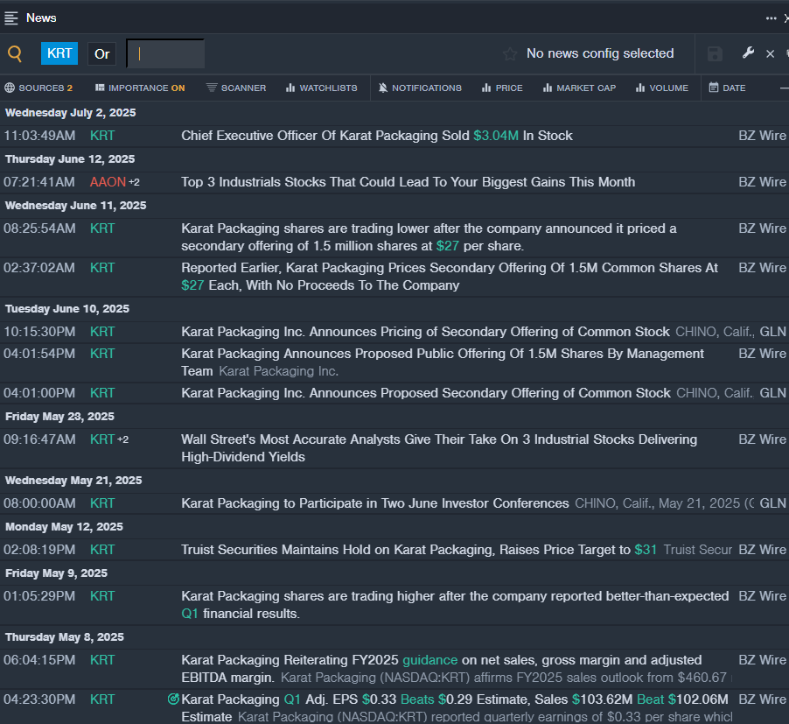The width and height of the screenshot is (789, 724).
Task: Open Announces Proposed Secondary Offering headline
Action: [x=426, y=393]
